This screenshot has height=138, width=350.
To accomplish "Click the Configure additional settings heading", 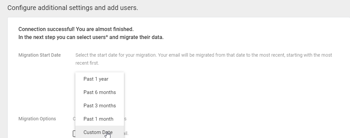I will pyautogui.click(x=73, y=8).
